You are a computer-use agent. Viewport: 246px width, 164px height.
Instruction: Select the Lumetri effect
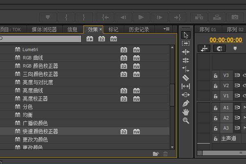85,49
